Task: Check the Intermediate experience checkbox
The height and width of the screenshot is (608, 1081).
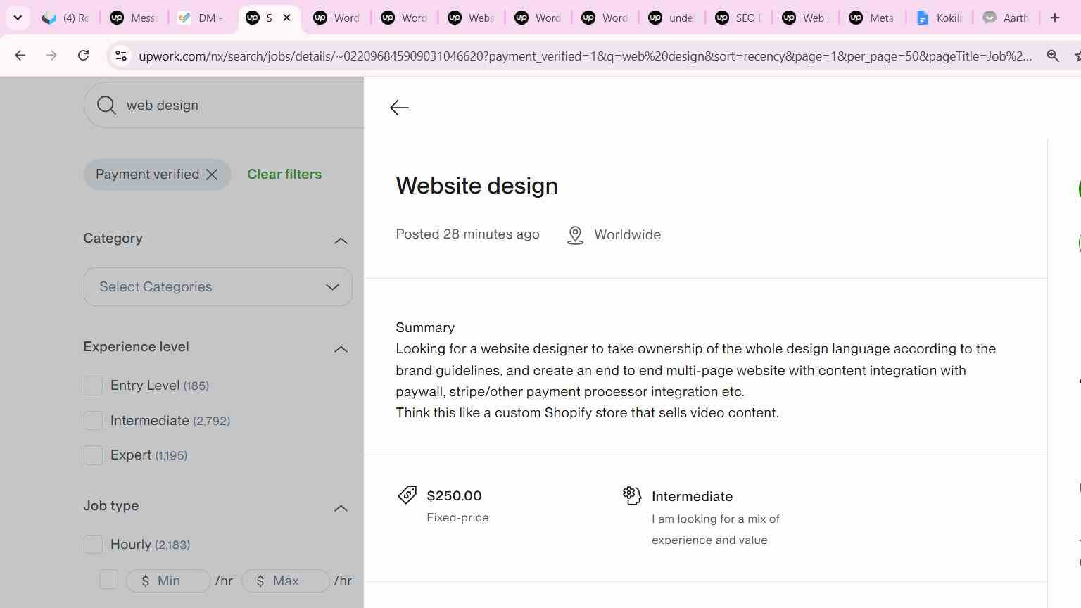Action: [x=93, y=421]
